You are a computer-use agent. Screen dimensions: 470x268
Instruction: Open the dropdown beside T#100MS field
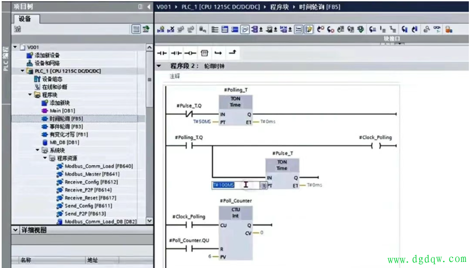[x=263, y=186]
